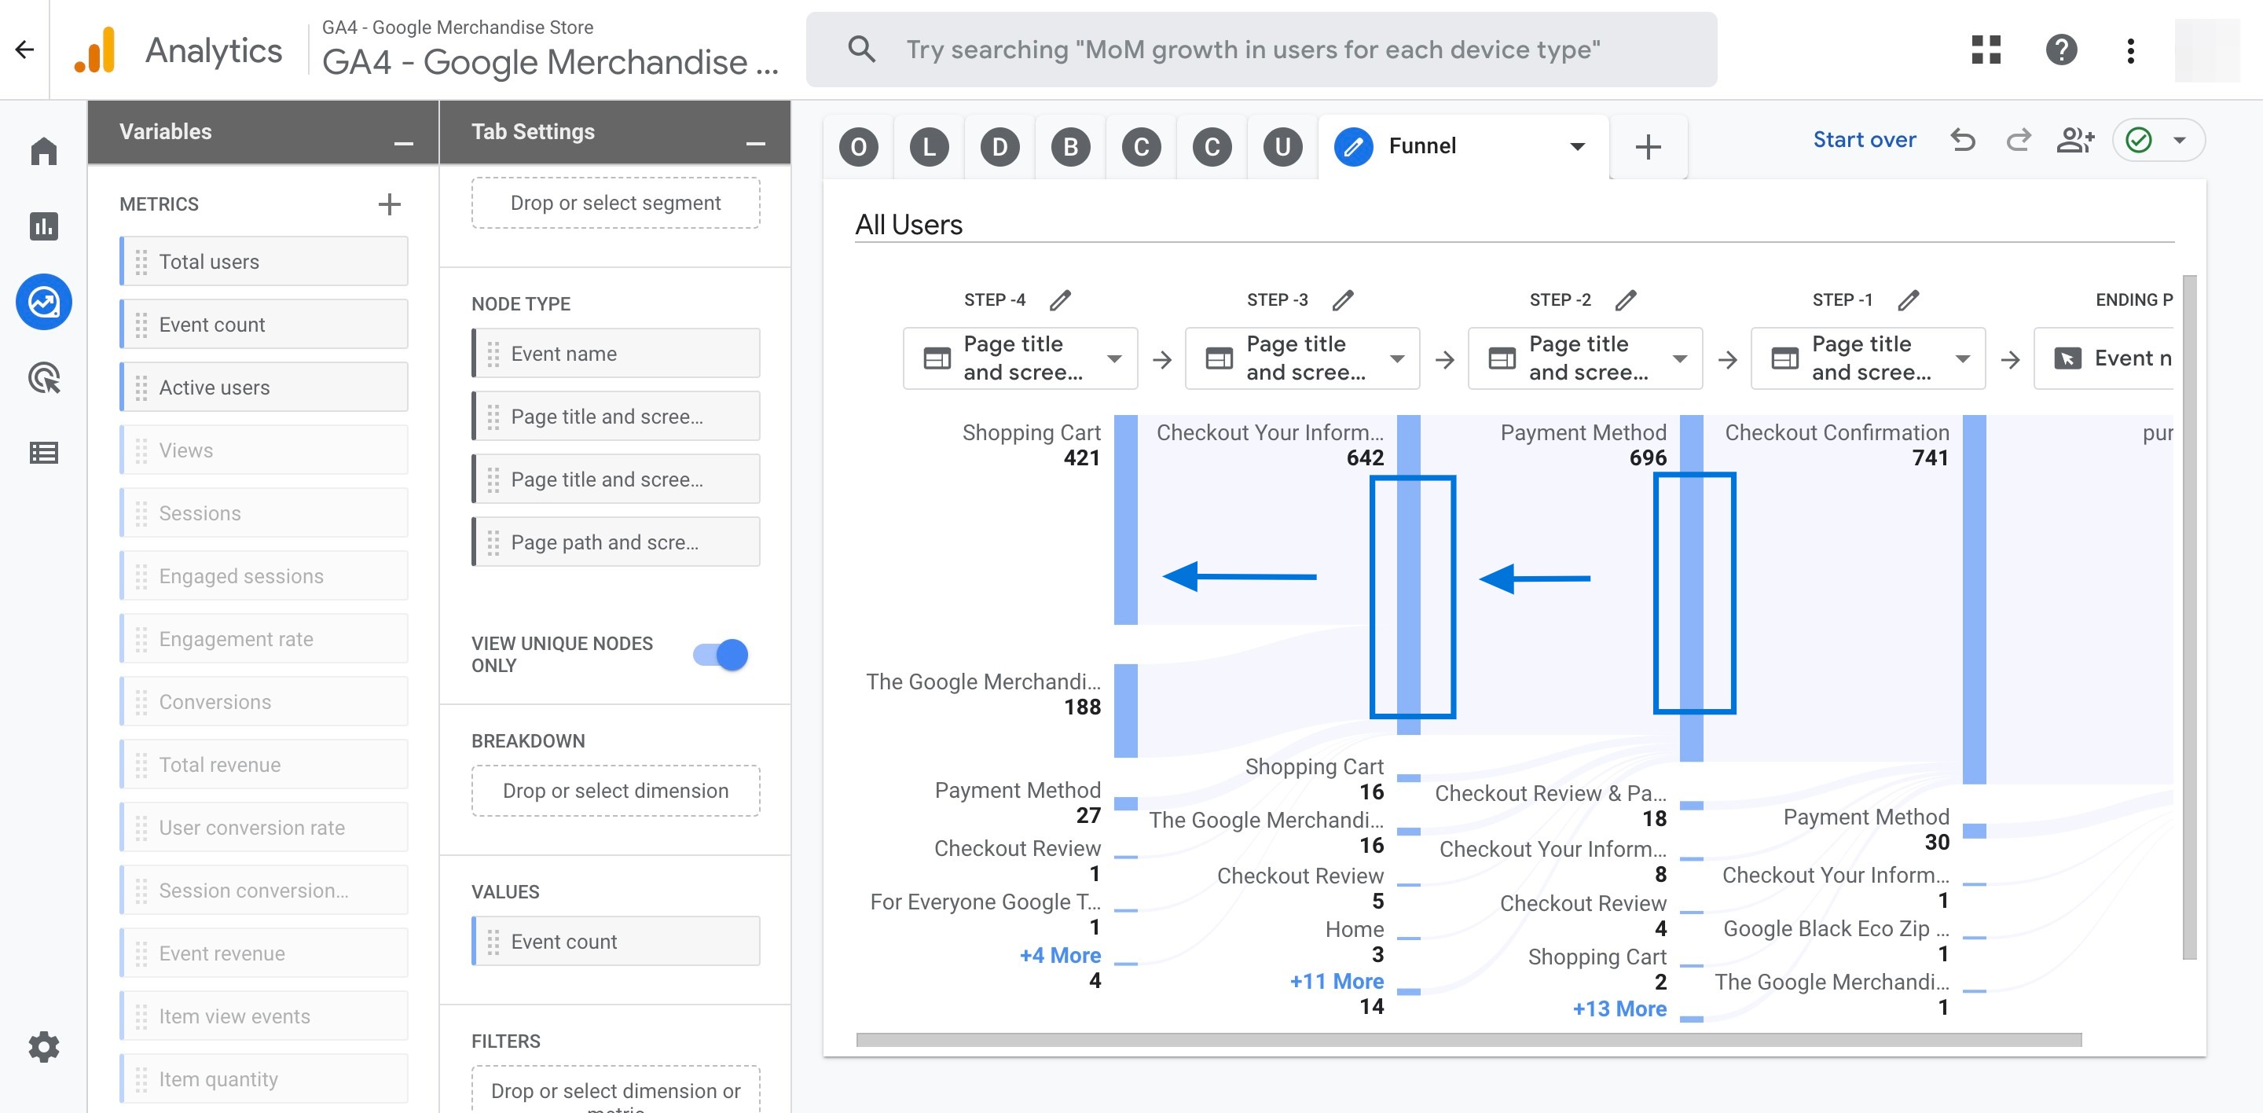Add a new exploration tab
This screenshot has height=1113, width=2263.
1648,147
